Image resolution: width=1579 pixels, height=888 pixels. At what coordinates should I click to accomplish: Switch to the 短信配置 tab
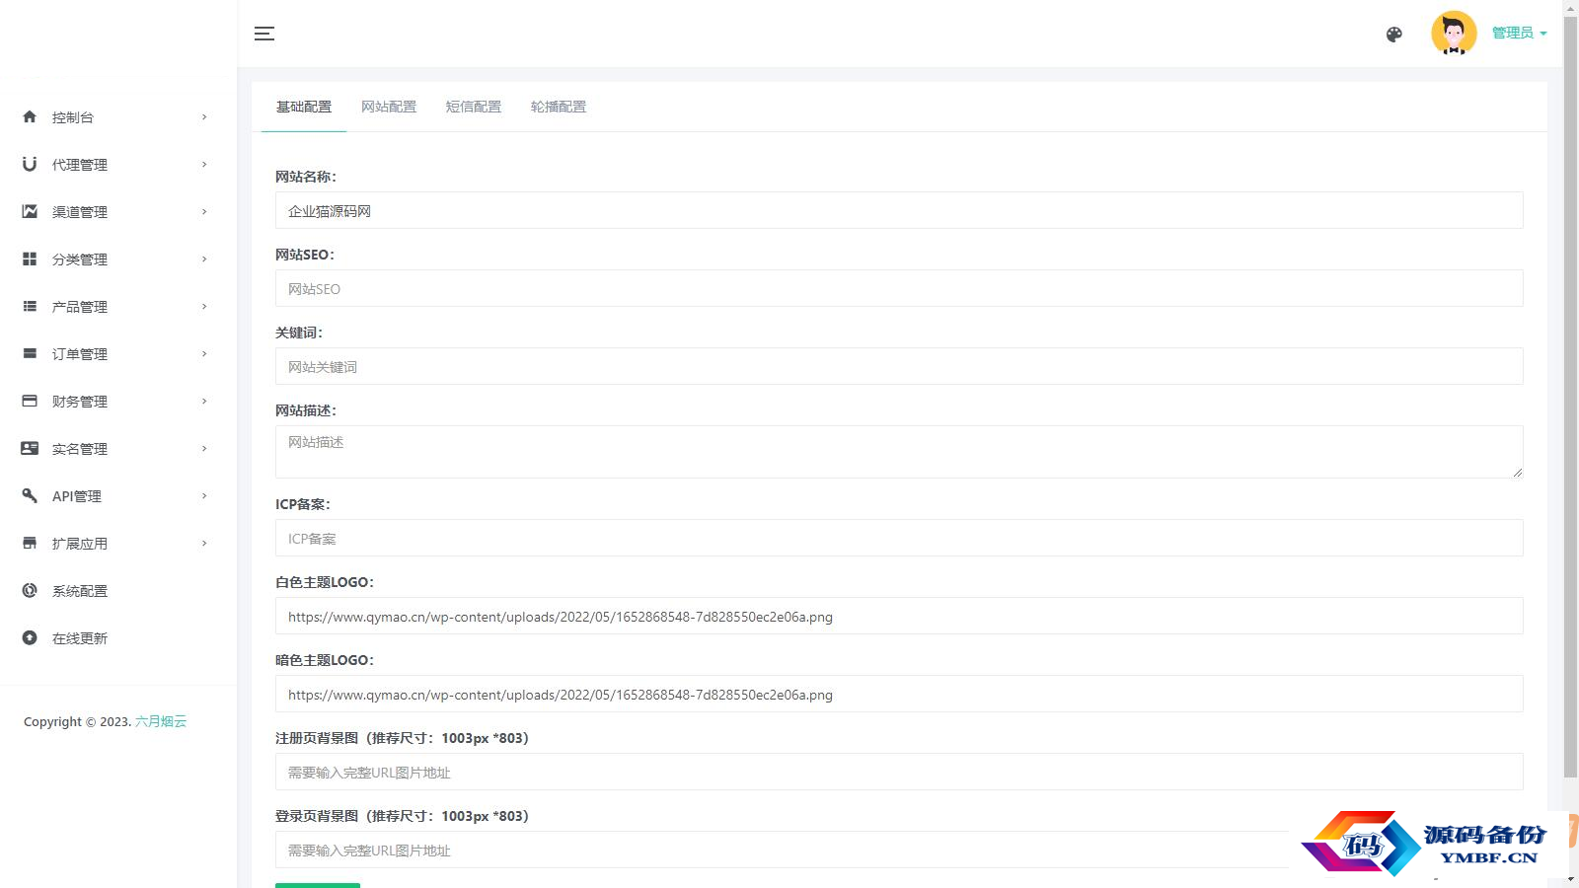coord(474,107)
